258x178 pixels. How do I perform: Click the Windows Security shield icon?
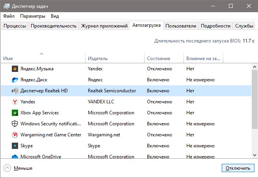tap(15, 124)
